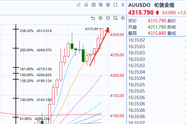The image size is (186, 124).
Task: Expand the panel with double chevron
Action: (123, 5)
